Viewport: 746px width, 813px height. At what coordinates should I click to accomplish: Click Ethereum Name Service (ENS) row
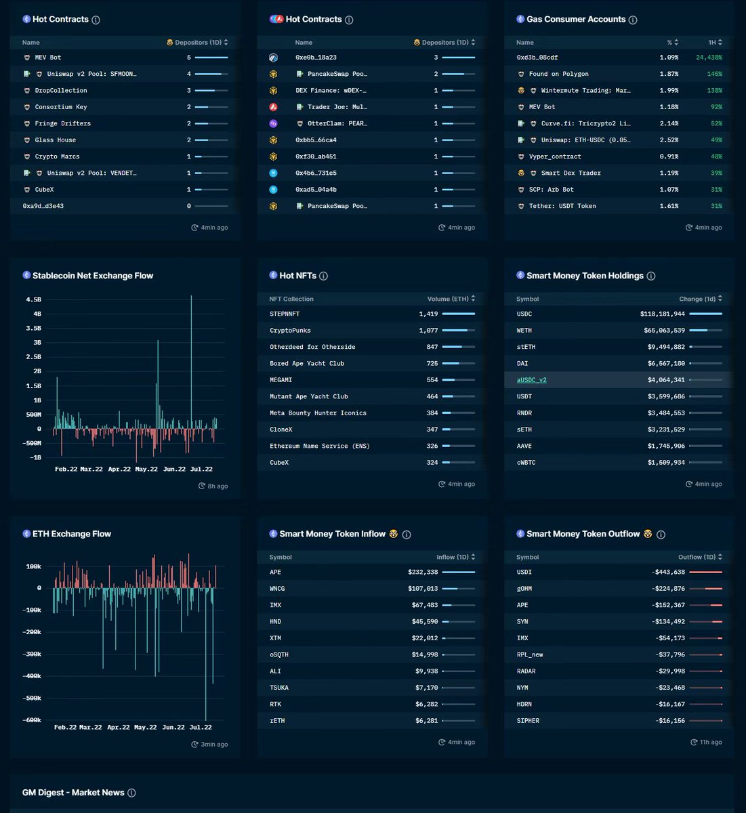coord(372,446)
